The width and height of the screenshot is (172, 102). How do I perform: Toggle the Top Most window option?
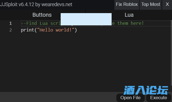click(x=151, y=5)
